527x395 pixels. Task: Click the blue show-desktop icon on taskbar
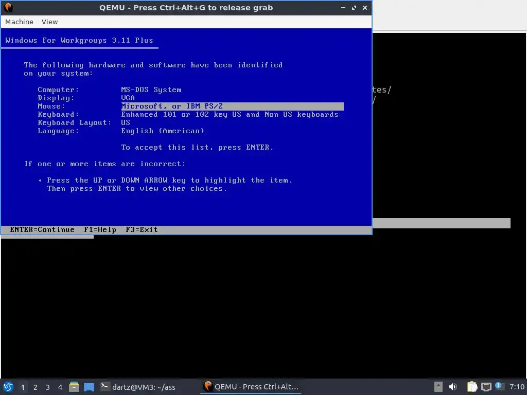coord(89,387)
